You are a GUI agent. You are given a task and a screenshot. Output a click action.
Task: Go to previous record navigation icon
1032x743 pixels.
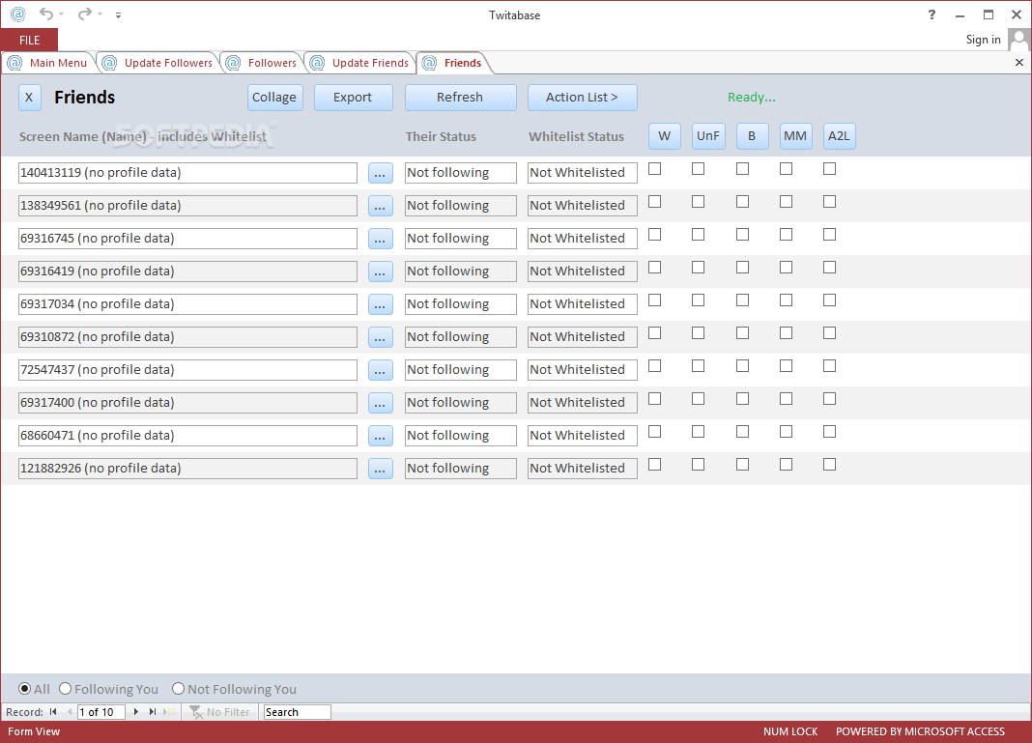click(x=70, y=712)
